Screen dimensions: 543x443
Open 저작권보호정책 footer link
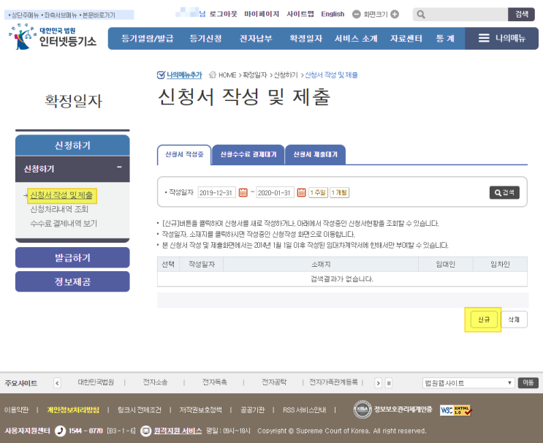tap(200, 410)
